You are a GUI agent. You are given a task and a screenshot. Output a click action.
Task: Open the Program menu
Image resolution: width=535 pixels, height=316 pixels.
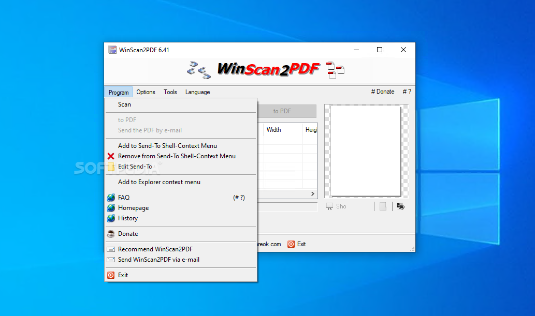(119, 92)
